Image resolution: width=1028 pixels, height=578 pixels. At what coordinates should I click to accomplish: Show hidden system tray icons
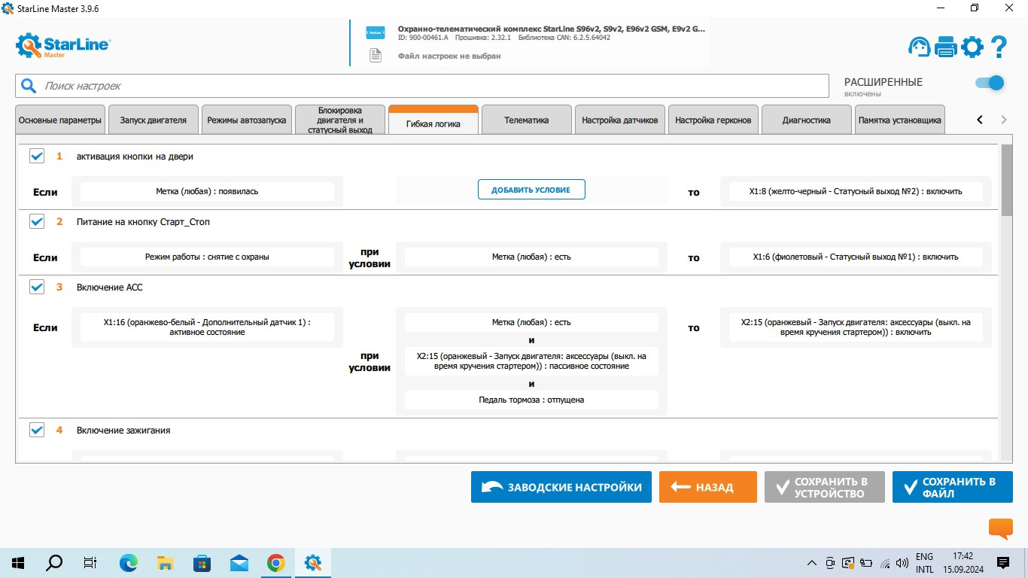811,563
